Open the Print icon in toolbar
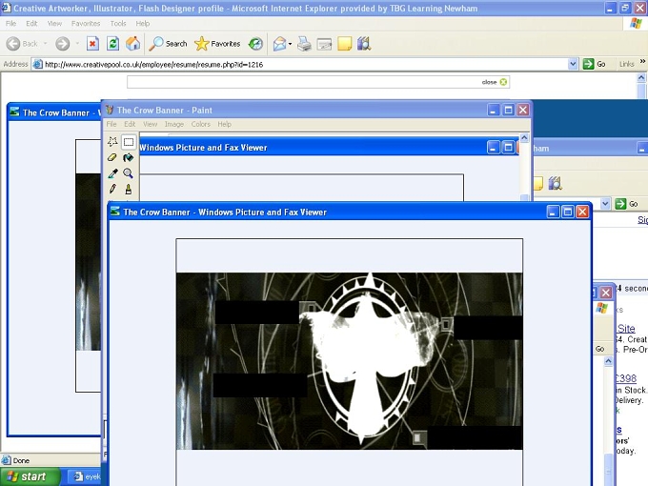 coord(304,44)
